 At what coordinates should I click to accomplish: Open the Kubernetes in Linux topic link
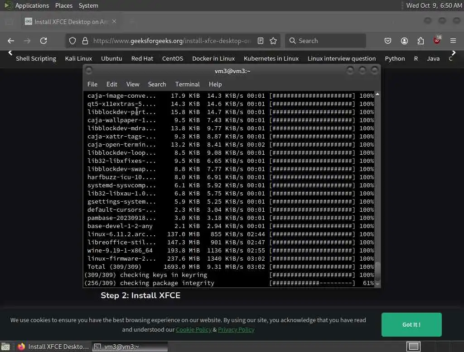(x=271, y=58)
